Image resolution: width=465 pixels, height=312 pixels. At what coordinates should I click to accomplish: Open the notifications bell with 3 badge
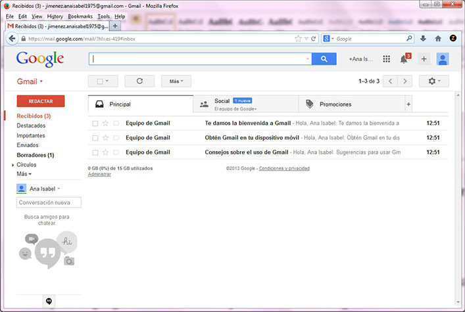click(404, 58)
